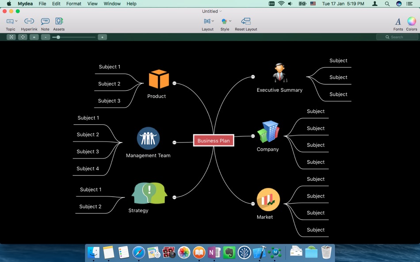This screenshot has height=262, width=420.
Task: Click the fit-to-screen zoom button
Action: coord(11,37)
